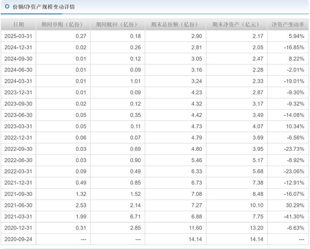This screenshot has height=249, width=310.
Task: Click the 1.32 subscription value for 2021-09-30
Action: 81,194
